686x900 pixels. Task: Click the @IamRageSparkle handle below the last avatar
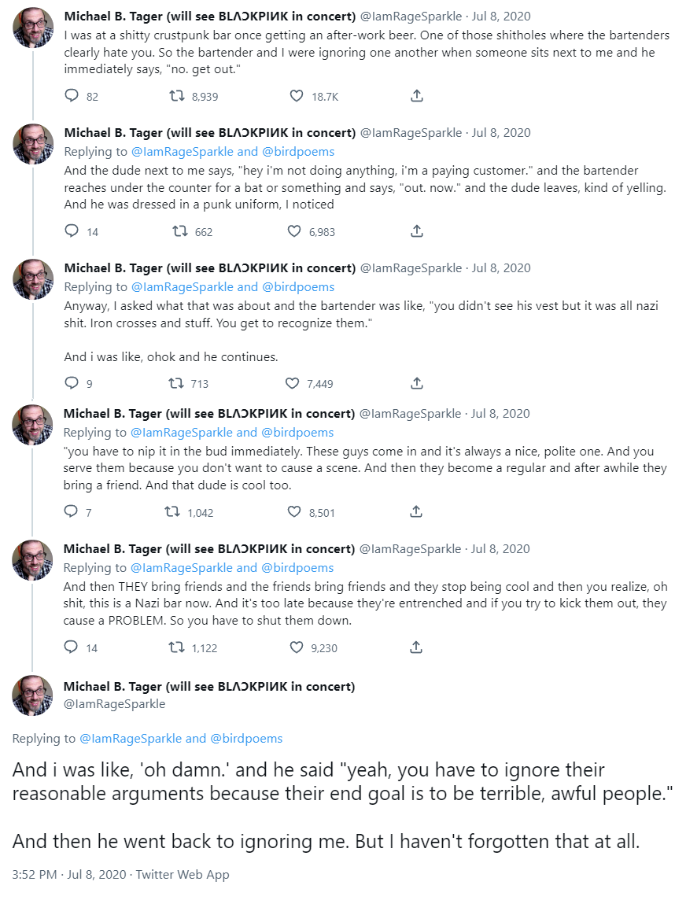click(114, 703)
